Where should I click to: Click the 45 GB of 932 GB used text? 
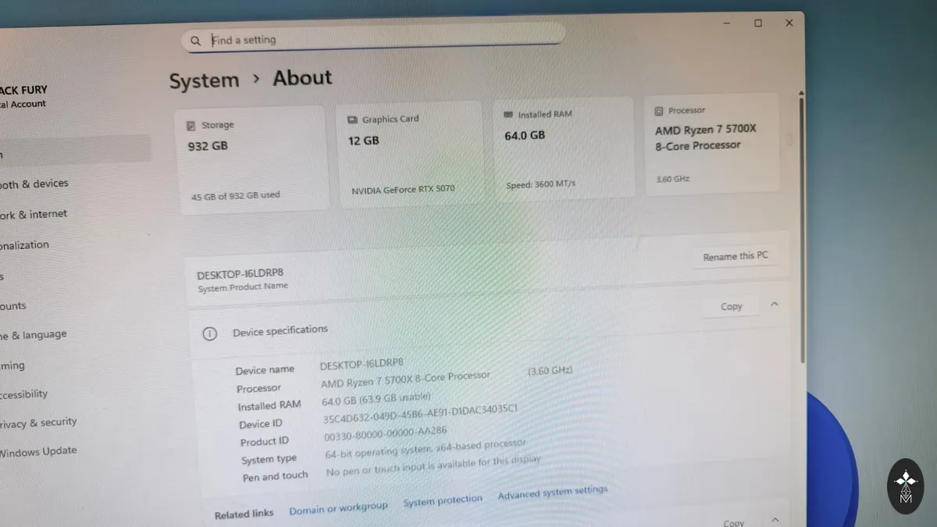236,195
